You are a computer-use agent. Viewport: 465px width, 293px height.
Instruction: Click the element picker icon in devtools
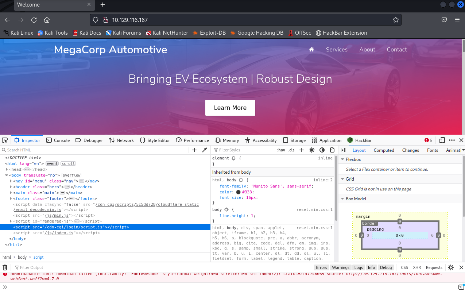coord(5,140)
